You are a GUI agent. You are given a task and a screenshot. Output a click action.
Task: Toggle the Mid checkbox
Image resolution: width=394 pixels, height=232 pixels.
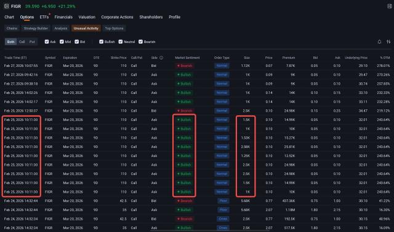[62, 42]
